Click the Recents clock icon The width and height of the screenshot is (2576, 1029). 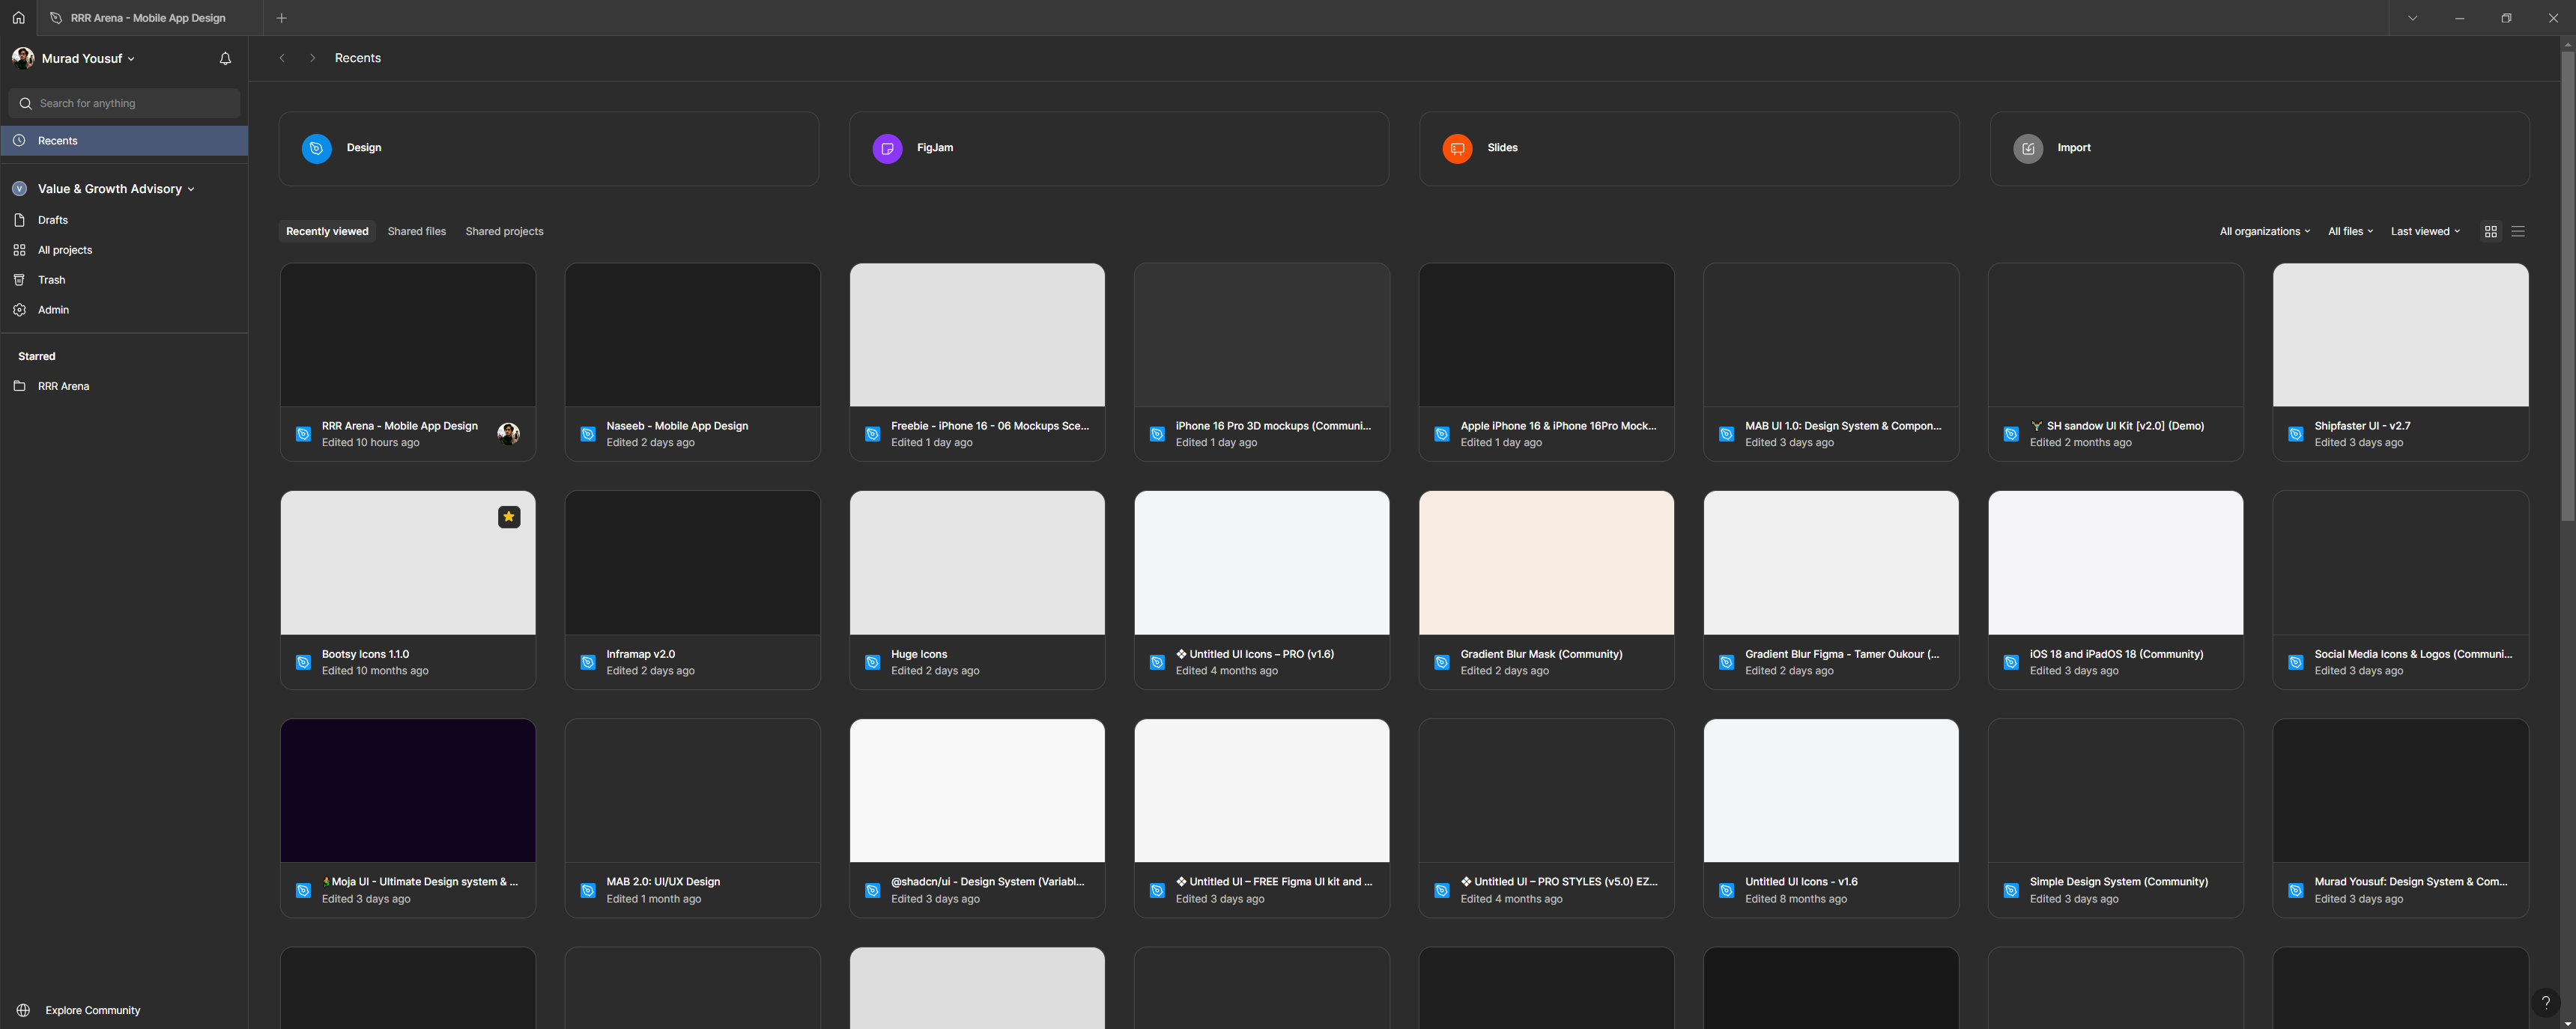[19, 141]
